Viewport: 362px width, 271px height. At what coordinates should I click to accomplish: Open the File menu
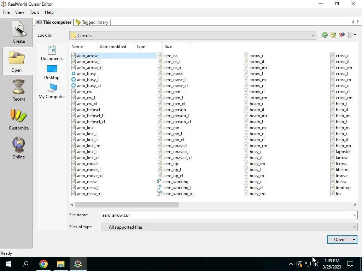point(6,12)
